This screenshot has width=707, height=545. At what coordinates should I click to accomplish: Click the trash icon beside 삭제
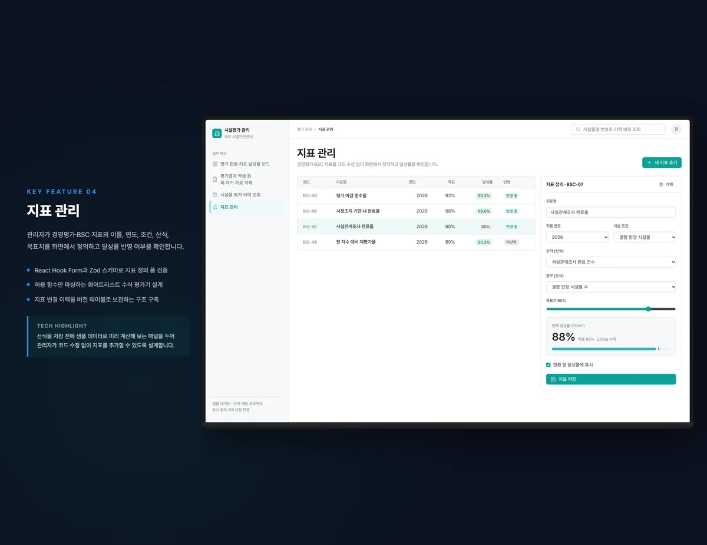661,185
